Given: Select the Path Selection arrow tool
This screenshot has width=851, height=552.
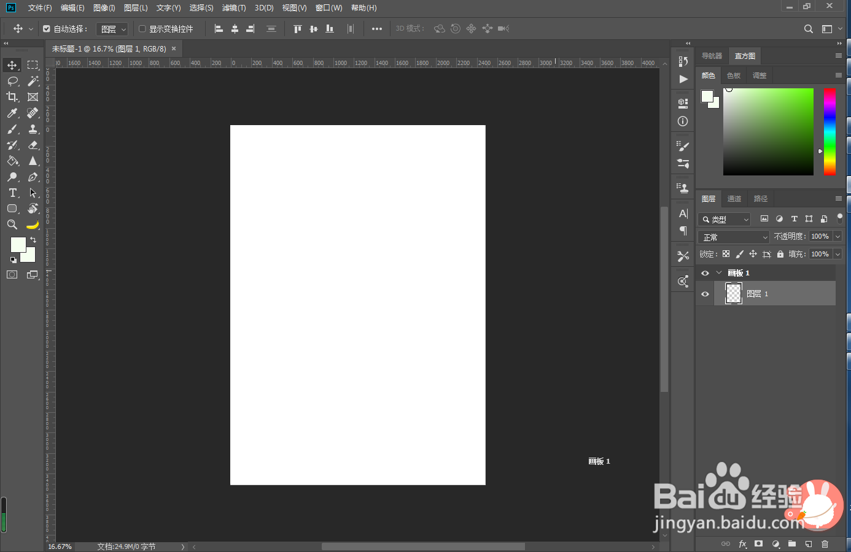Looking at the screenshot, I should (33, 193).
